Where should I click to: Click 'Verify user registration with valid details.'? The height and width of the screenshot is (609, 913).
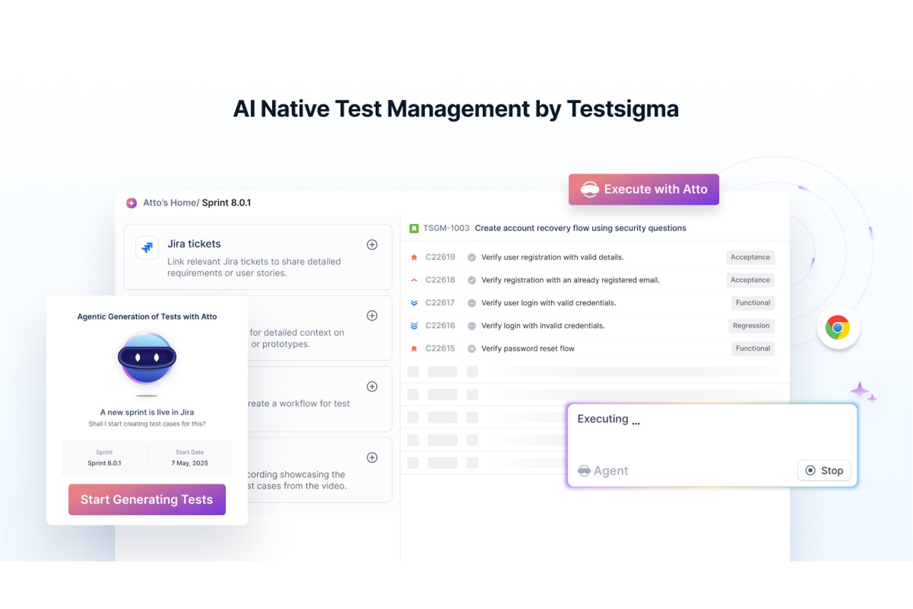(552, 257)
